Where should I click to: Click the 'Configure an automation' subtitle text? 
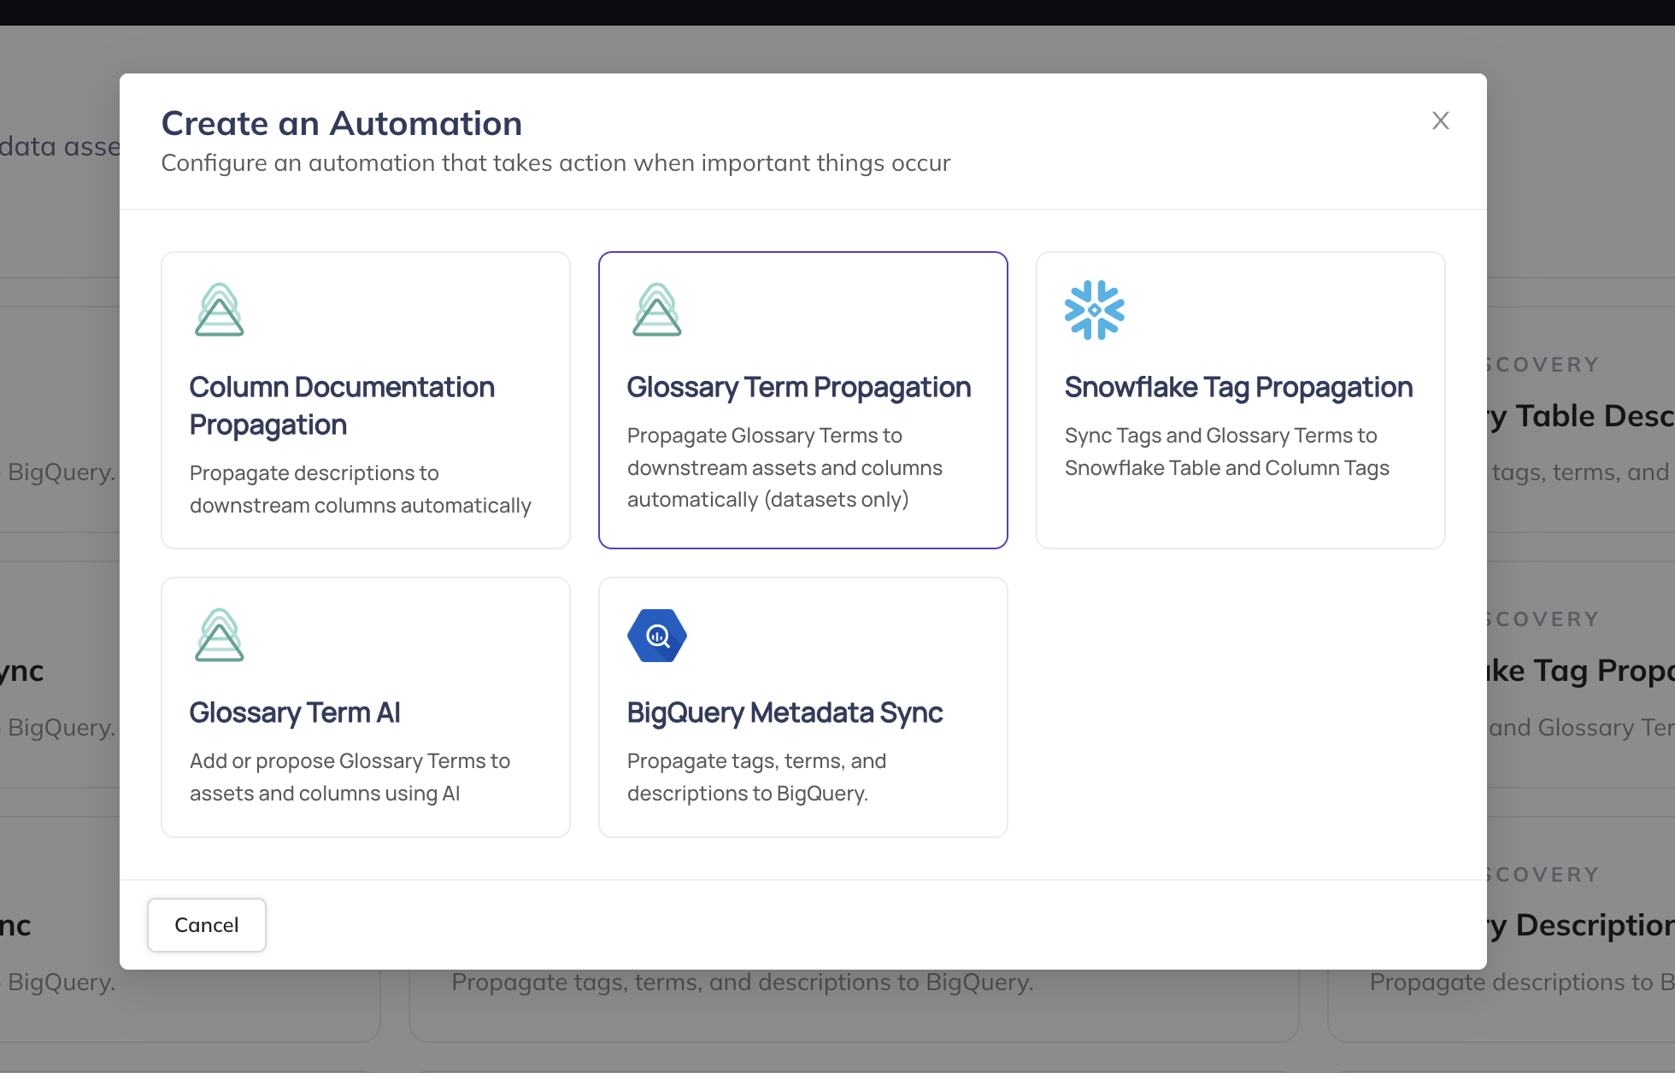coord(555,162)
